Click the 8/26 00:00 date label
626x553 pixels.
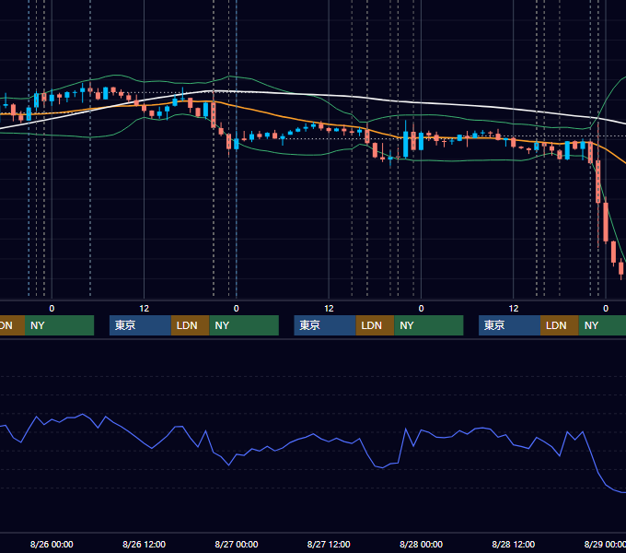(x=52, y=544)
